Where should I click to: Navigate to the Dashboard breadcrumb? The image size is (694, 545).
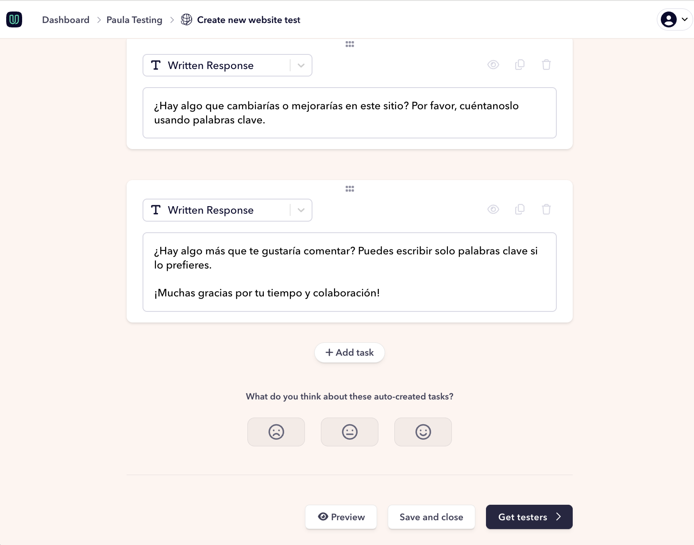coord(65,19)
